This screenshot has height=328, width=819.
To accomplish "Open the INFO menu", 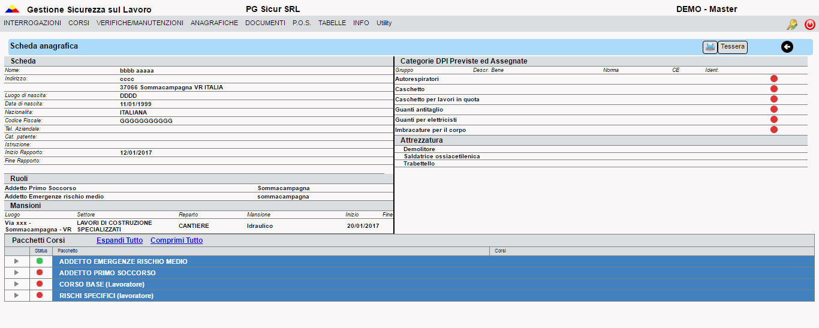I will (x=361, y=23).
